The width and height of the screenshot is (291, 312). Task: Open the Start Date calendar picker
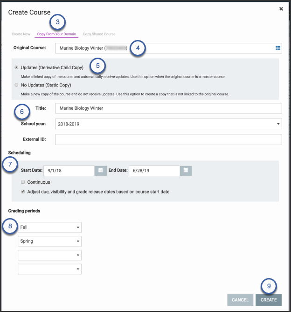101,171
